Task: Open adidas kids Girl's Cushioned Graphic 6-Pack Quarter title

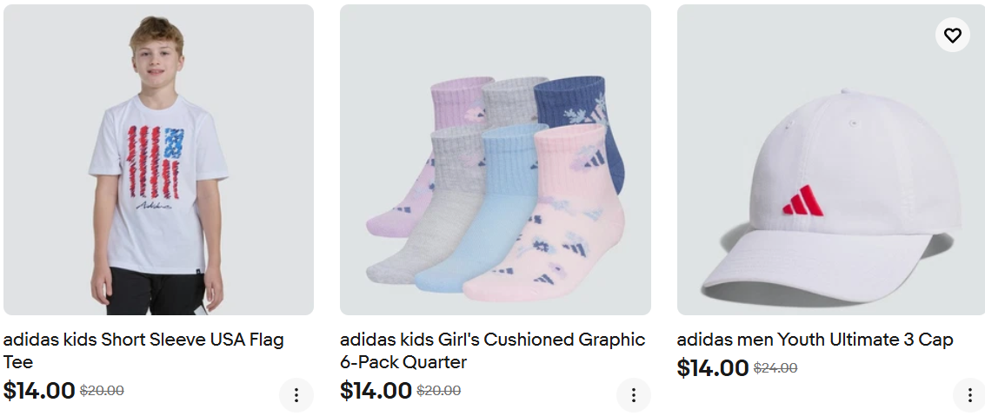Action: 492,351
